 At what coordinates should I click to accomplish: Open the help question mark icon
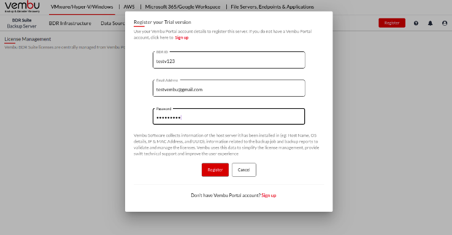pos(416,23)
